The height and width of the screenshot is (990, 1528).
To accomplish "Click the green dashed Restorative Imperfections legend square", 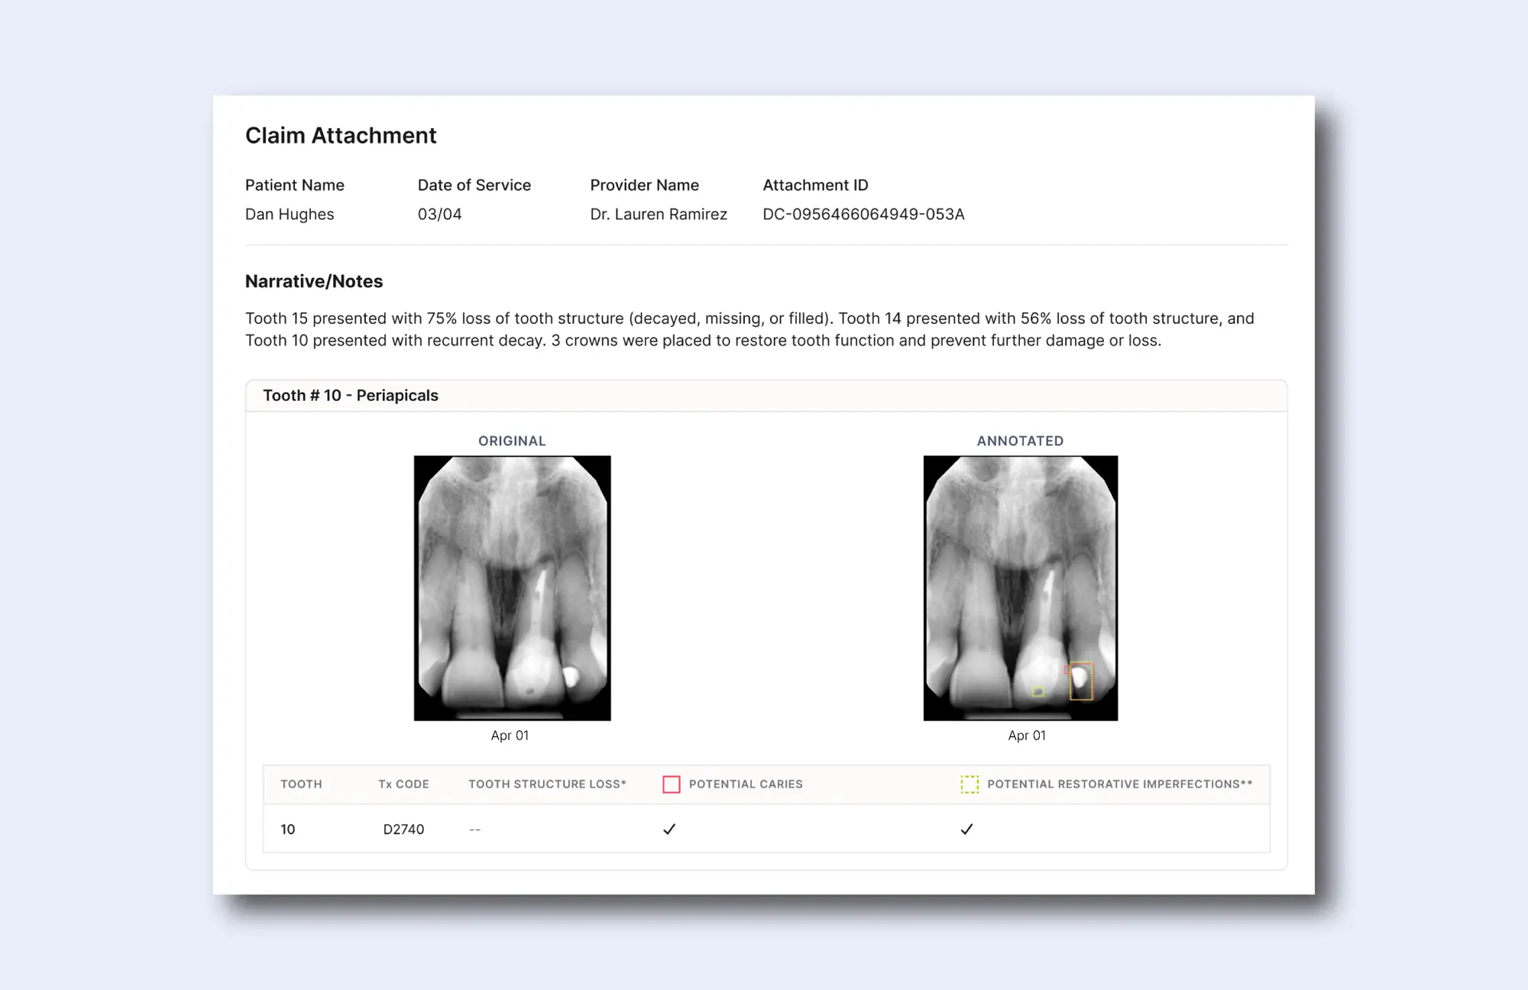I will [x=969, y=785].
